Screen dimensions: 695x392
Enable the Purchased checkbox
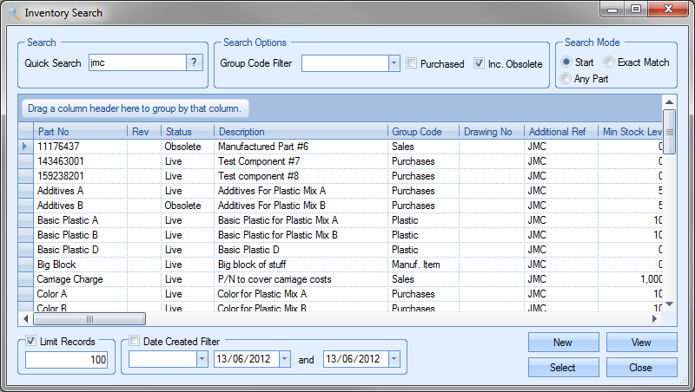tap(413, 63)
